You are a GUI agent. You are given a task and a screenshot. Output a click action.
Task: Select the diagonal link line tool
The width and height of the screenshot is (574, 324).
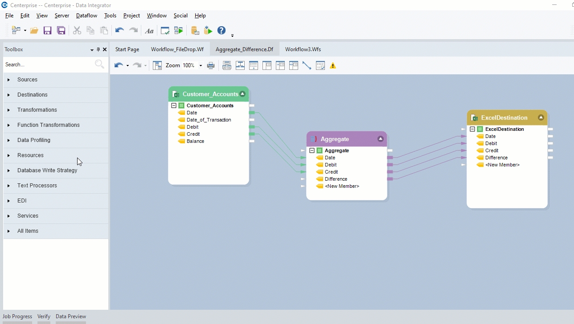point(307,66)
